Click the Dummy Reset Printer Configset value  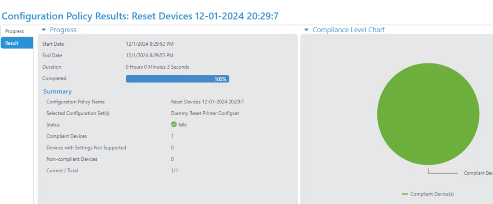(205, 114)
